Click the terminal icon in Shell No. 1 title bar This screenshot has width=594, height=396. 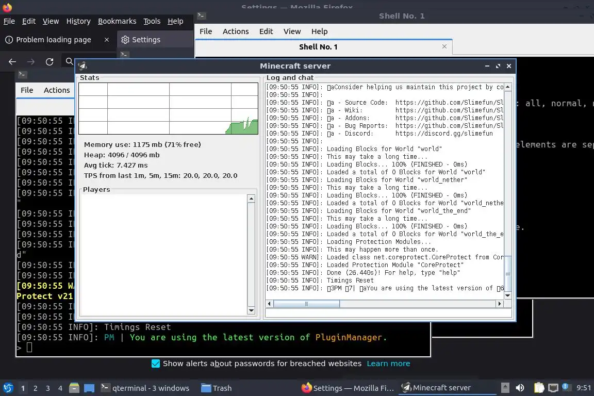pyautogui.click(x=201, y=15)
